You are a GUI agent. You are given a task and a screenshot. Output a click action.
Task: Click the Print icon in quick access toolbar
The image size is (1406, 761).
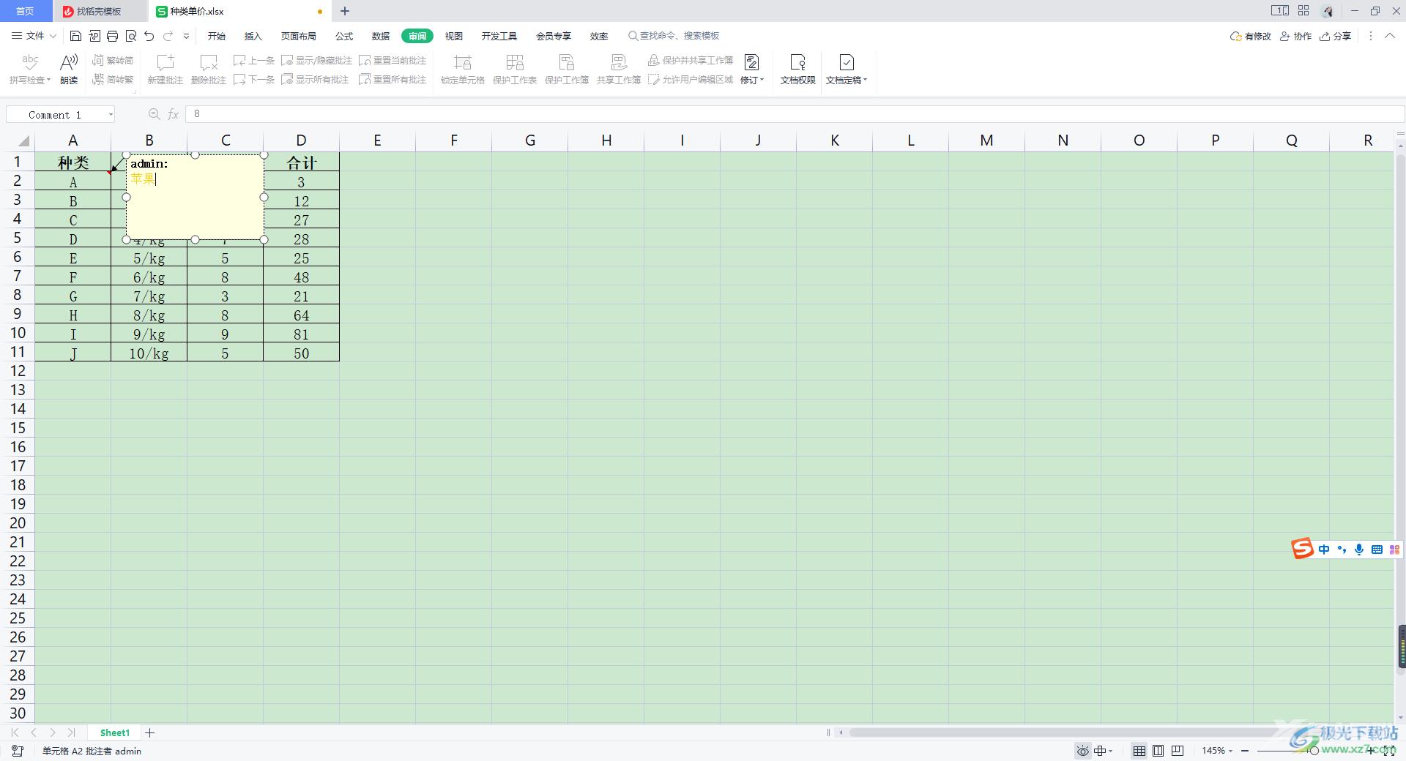pyautogui.click(x=112, y=36)
